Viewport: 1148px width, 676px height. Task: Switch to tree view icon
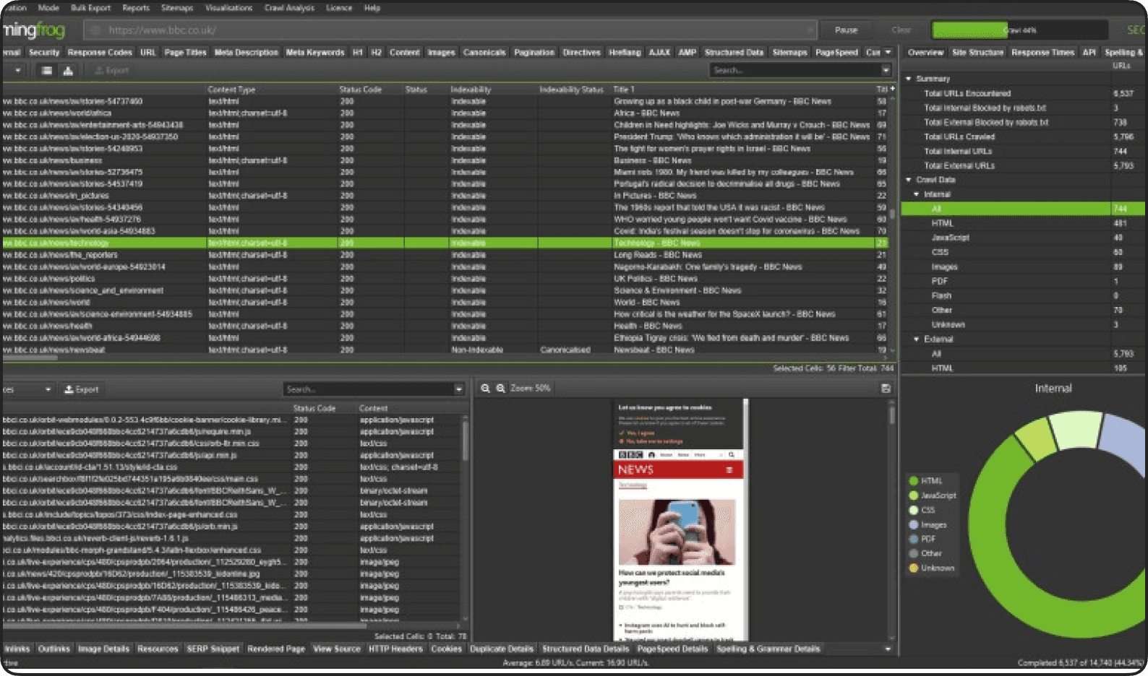coord(67,71)
